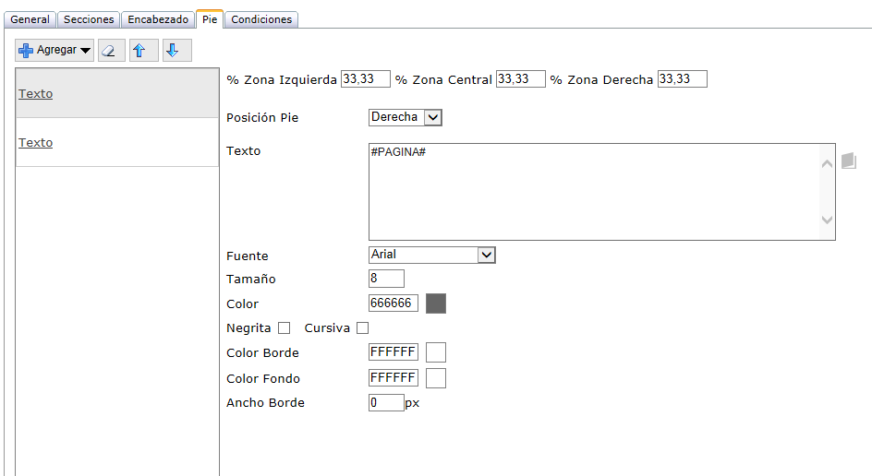Click the Agregar plus icon
The width and height of the screenshot is (872, 476).
point(26,51)
